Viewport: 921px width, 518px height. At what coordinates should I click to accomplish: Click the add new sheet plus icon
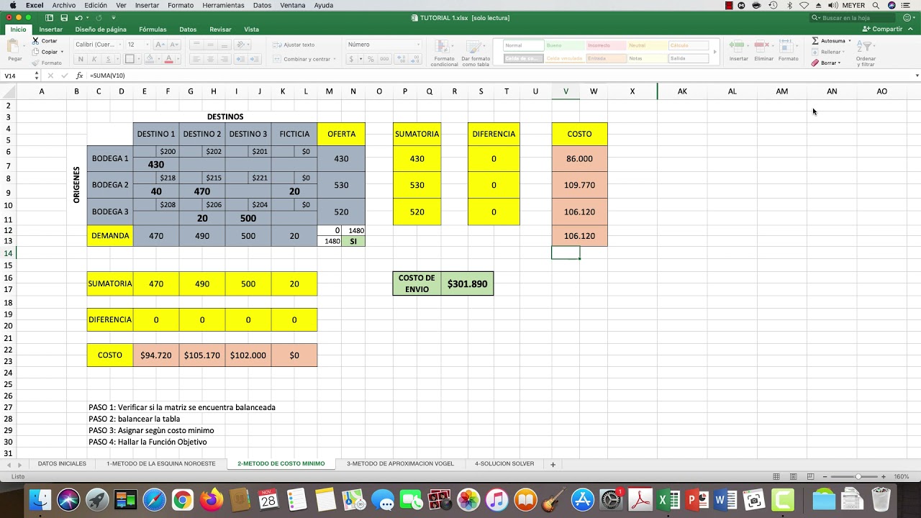pos(553,464)
